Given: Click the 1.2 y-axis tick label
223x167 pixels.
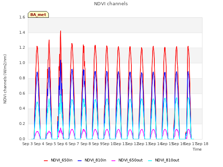Looking at the screenshot, I should coord(22,48).
